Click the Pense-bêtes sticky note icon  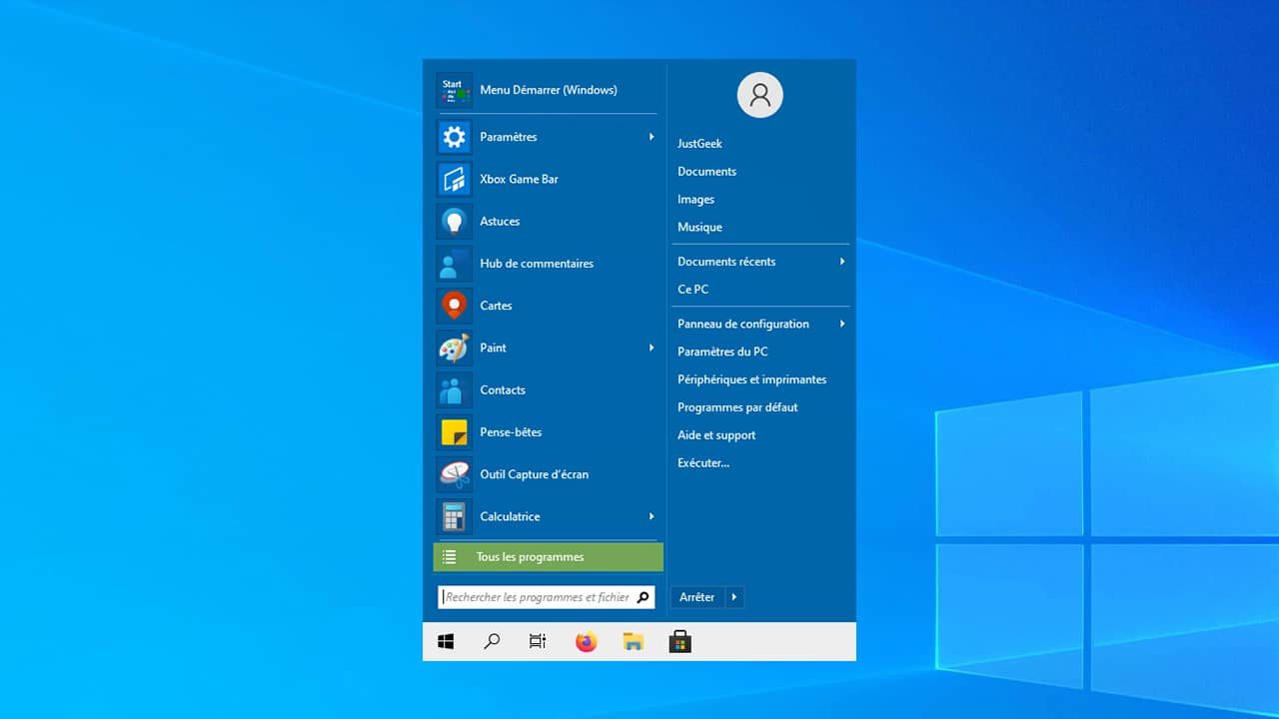pos(454,432)
